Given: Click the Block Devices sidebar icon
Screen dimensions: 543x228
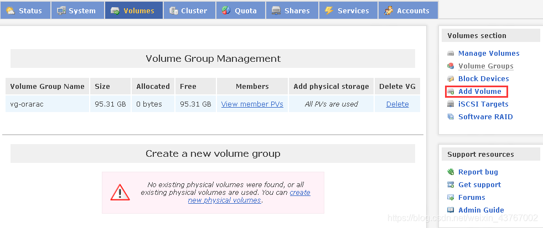Looking at the screenshot, I should click(451, 79).
